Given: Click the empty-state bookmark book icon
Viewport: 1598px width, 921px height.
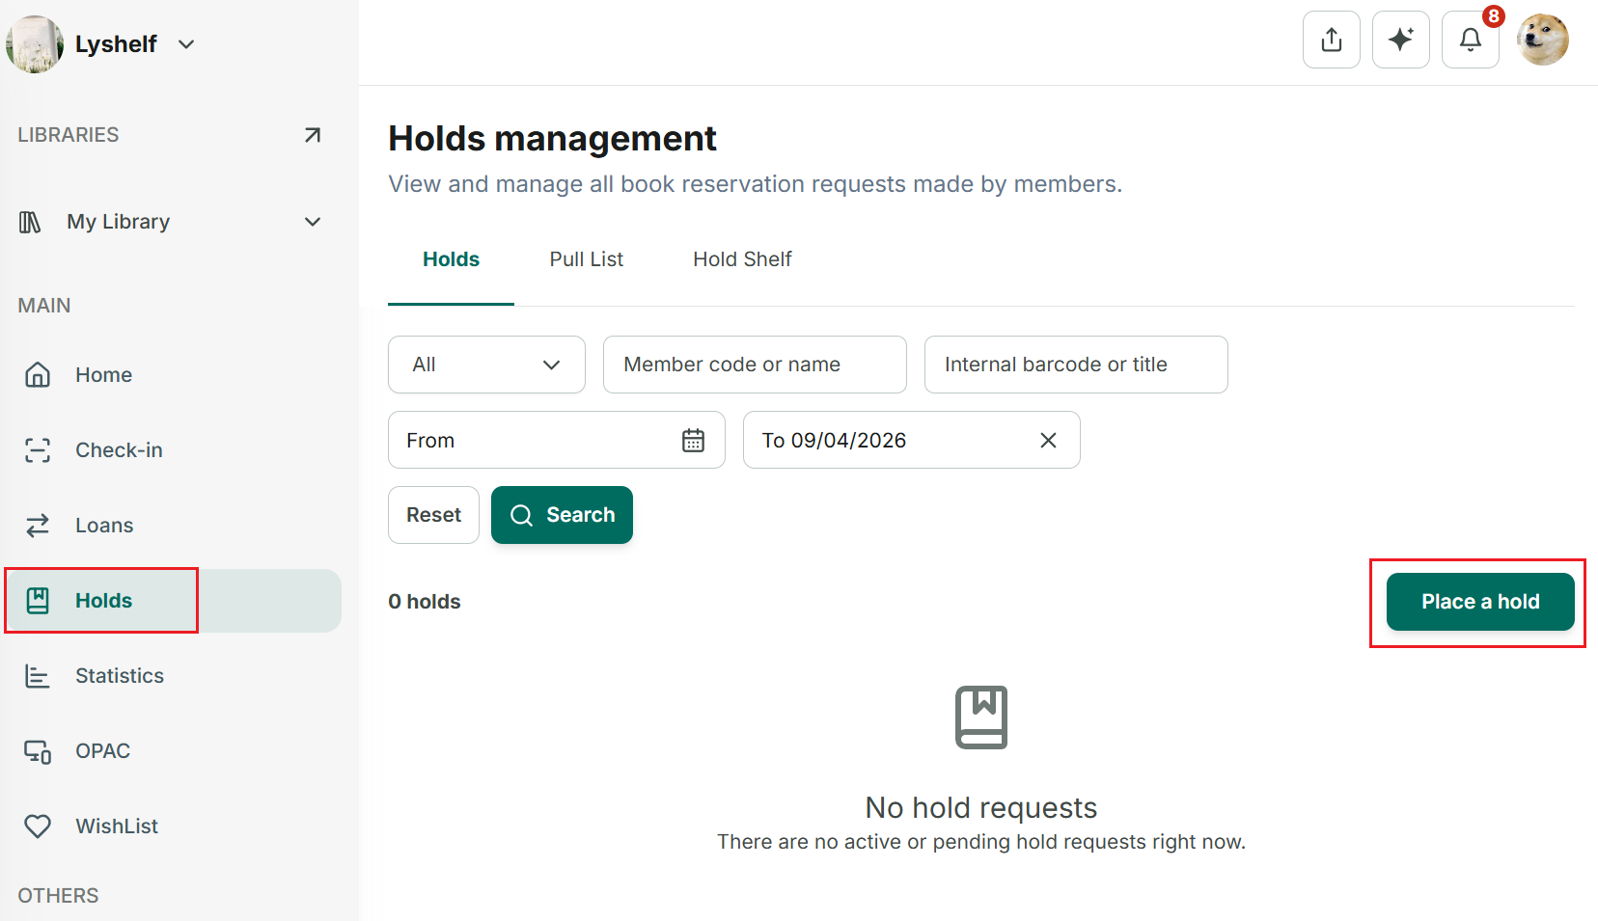Looking at the screenshot, I should pyautogui.click(x=981, y=718).
